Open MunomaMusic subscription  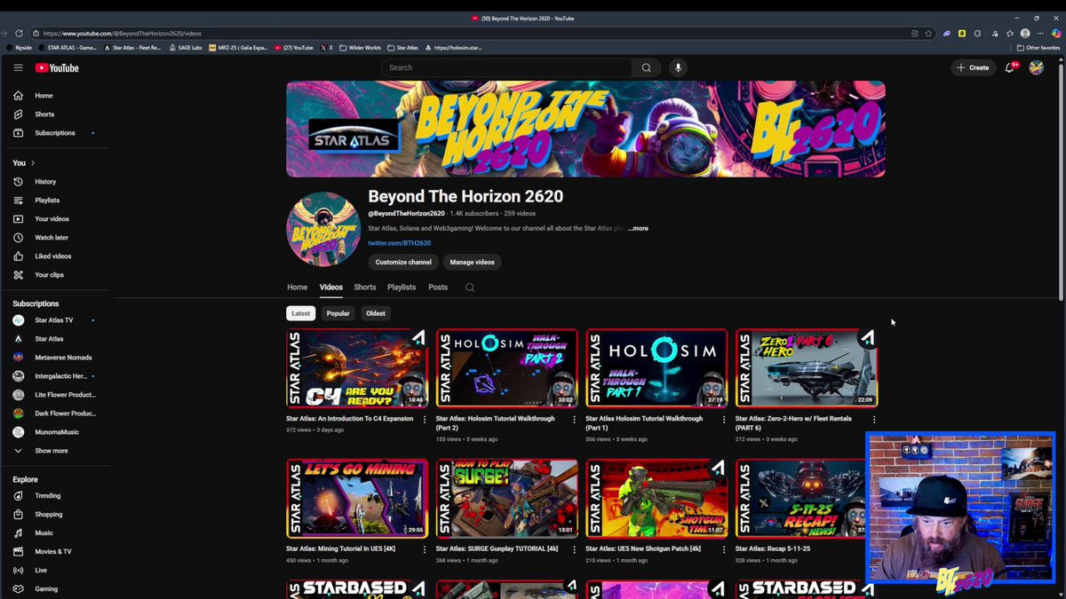(x=55, y=432)
